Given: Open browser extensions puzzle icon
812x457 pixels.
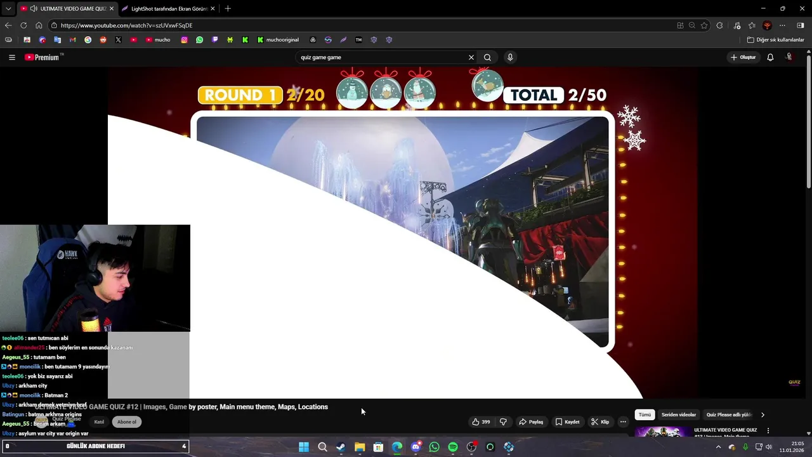Looking at the screenshot, I should click(x=719, y=25).
